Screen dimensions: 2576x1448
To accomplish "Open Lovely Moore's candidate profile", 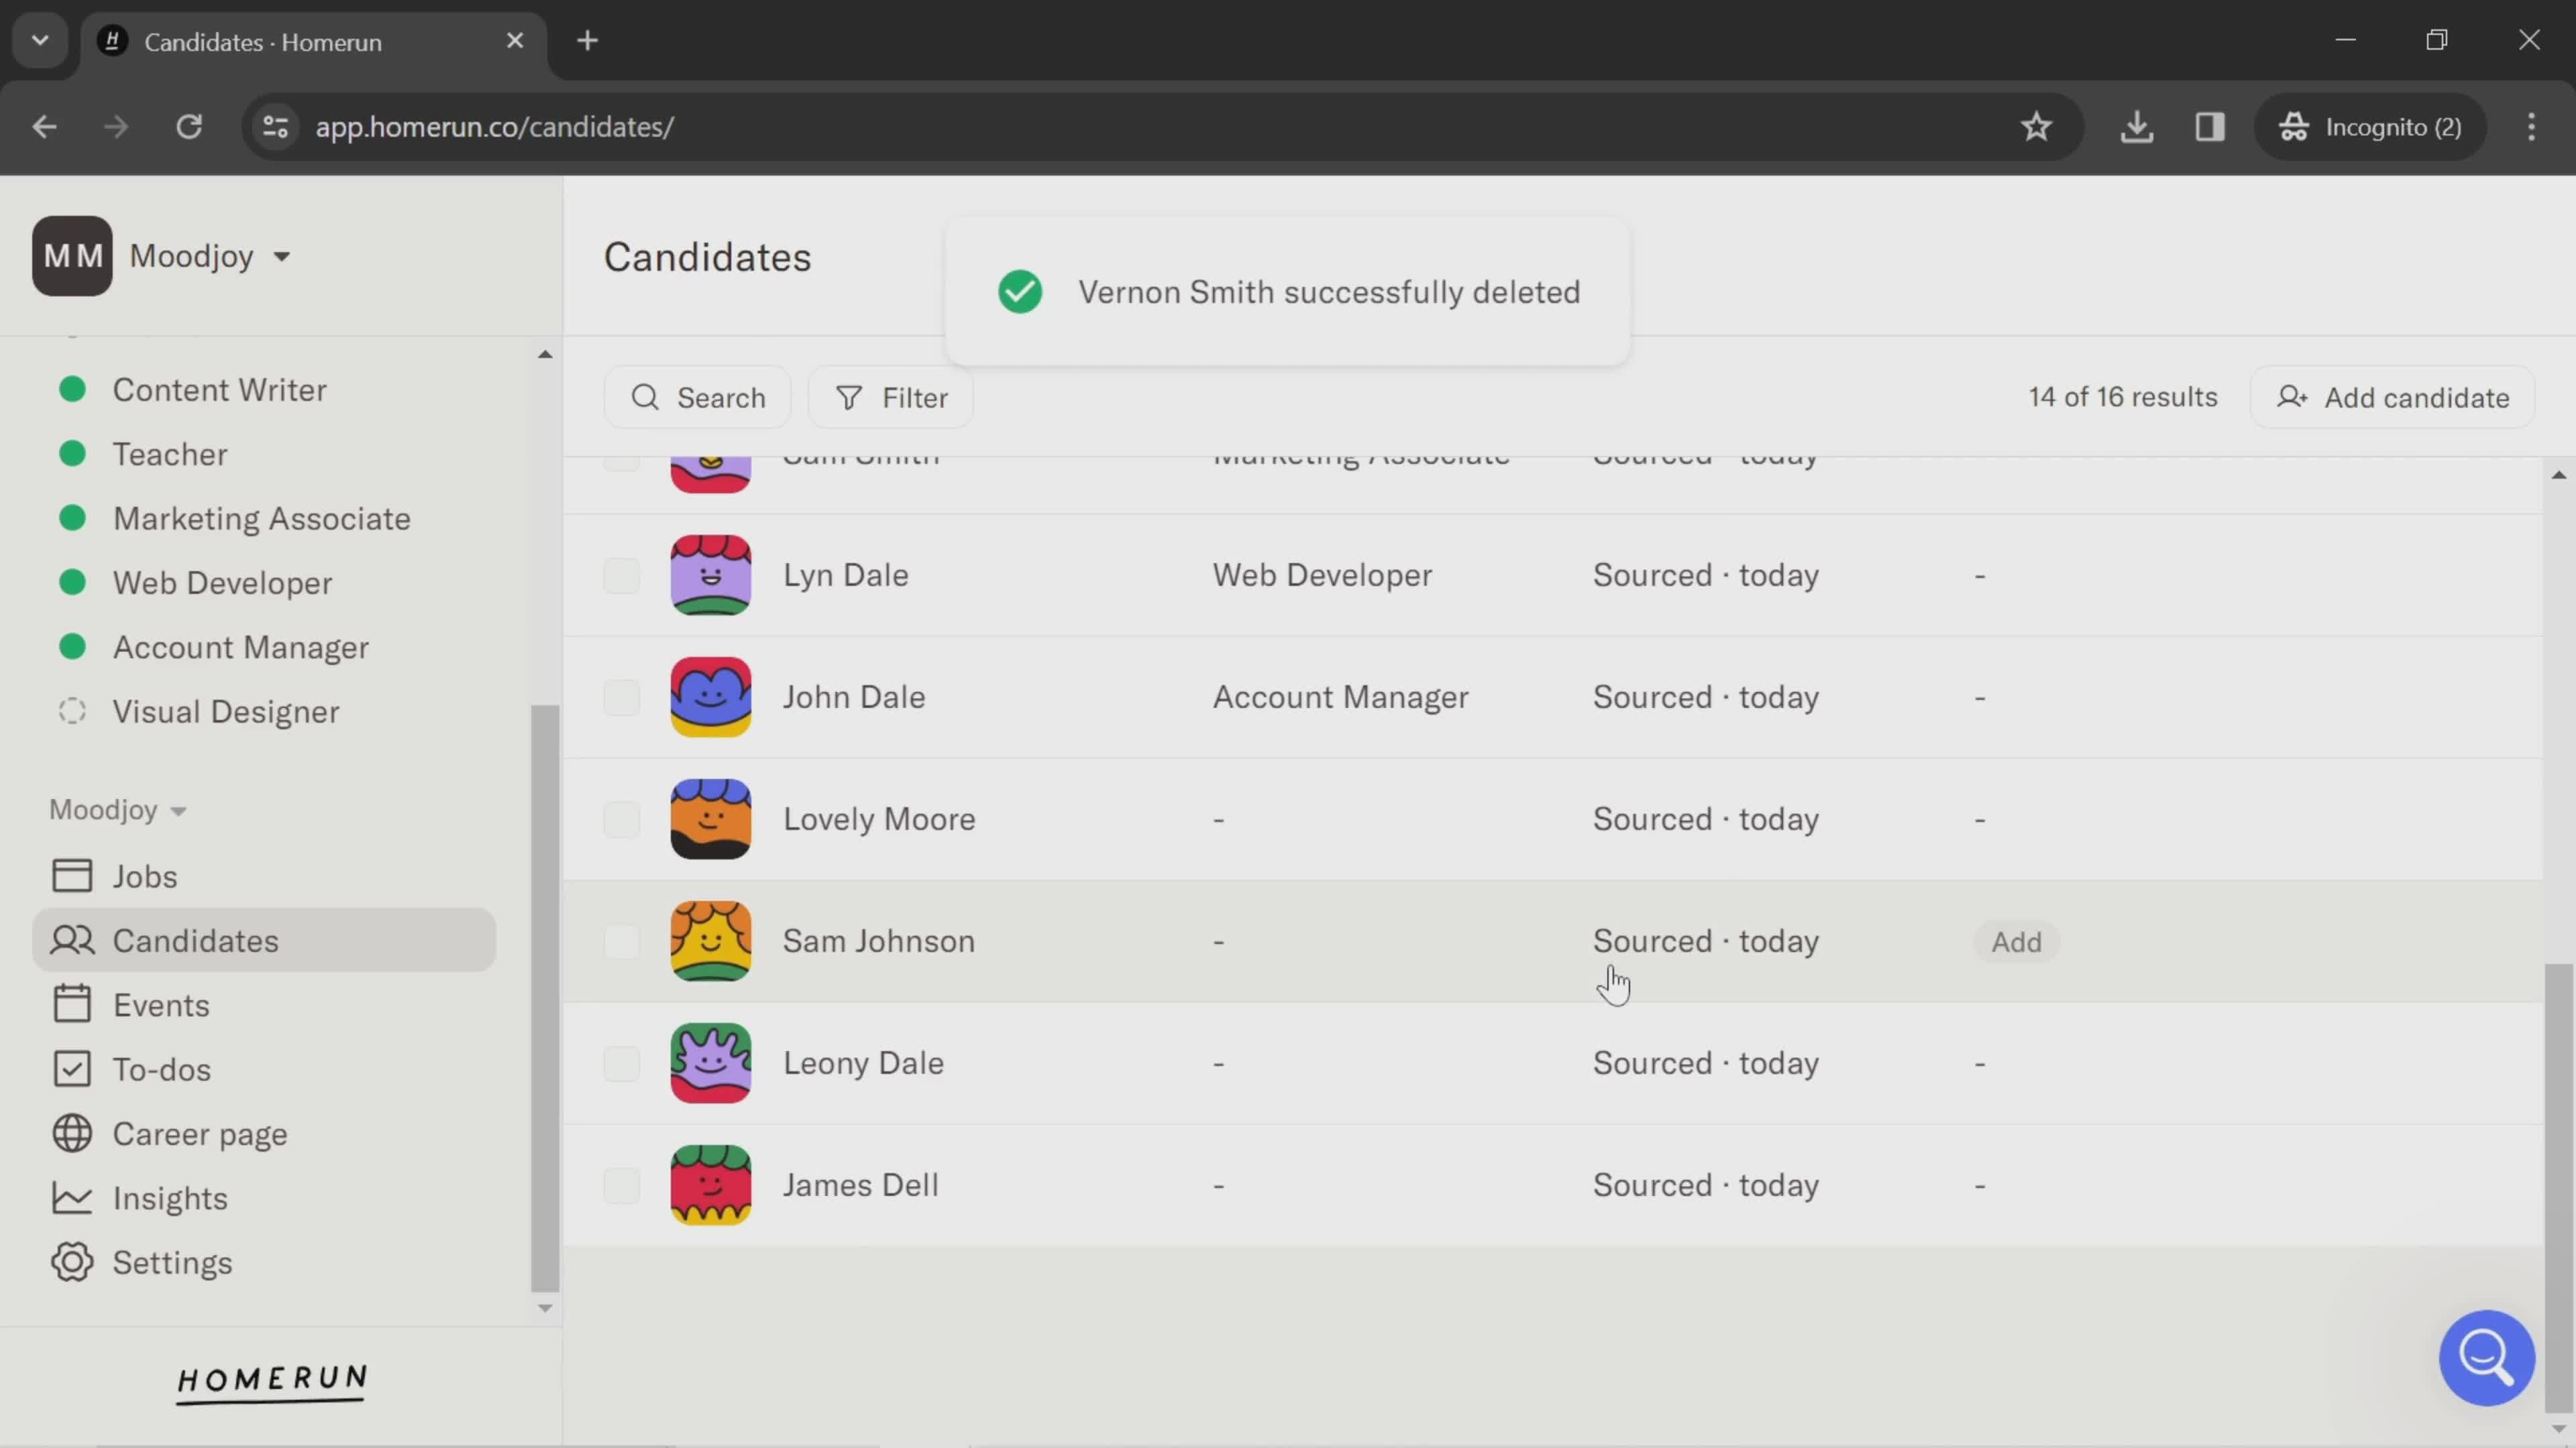I will [879, 819].
